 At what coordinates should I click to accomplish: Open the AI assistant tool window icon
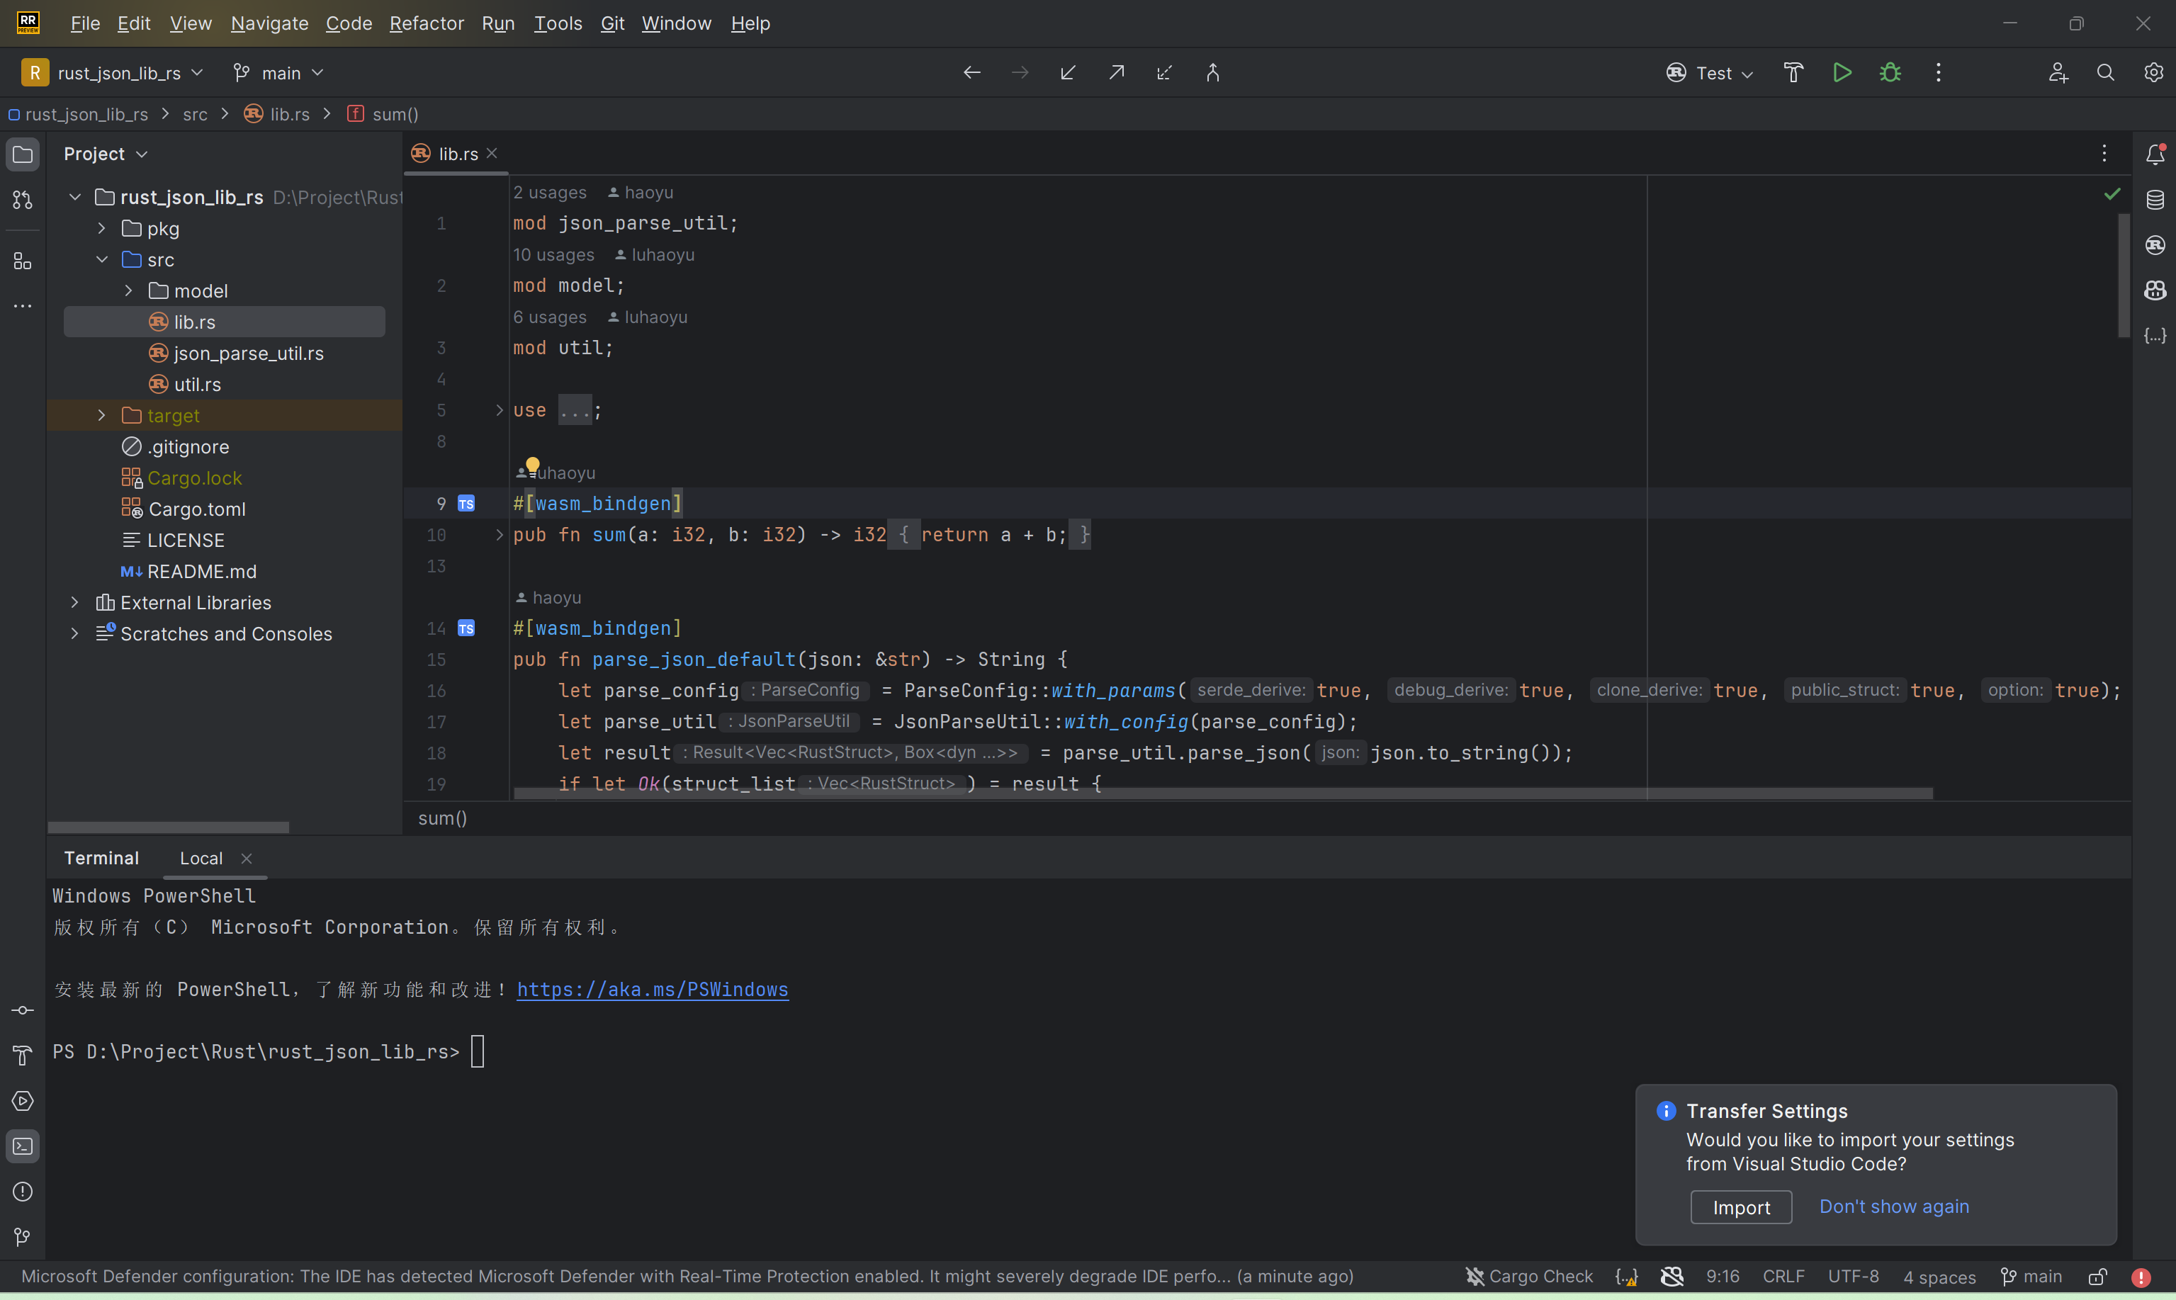coord(2155,290)
